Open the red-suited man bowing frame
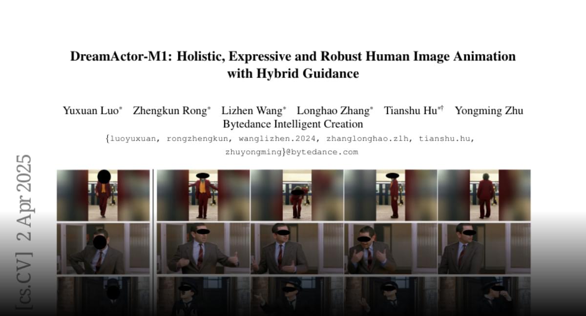Viewport: 586px width, 316px height. click(297, 195)
